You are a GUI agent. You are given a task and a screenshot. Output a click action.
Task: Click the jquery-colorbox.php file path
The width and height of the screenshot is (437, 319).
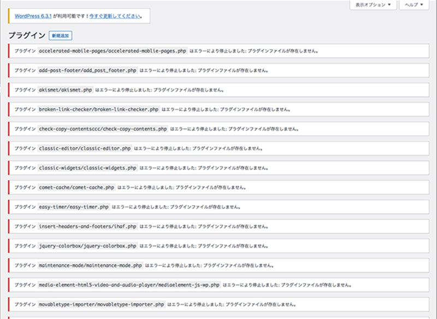click(87, 246)
